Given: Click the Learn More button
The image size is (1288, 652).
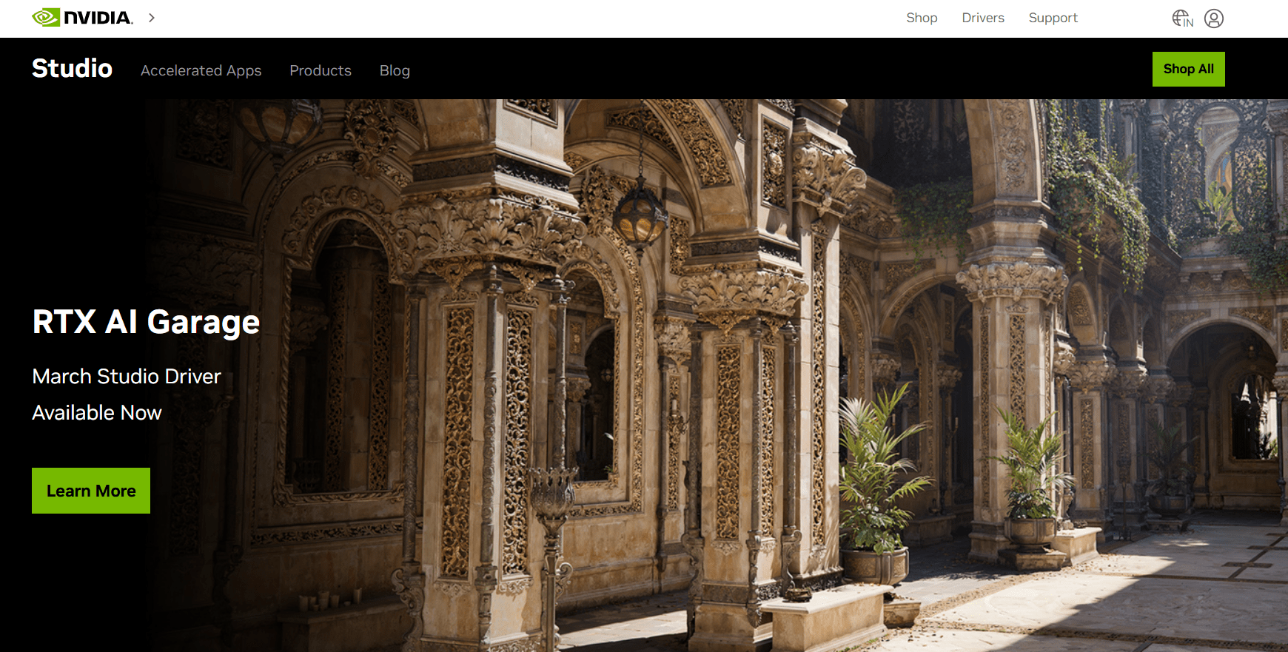Looking at the screenshot, I should 91,491.
